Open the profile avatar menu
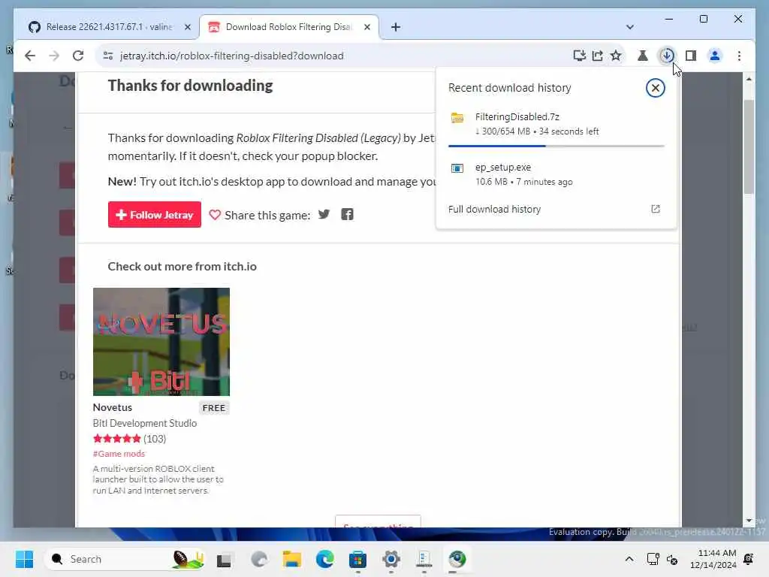Viewport: 769px width, 577px height. coord(715,56)
